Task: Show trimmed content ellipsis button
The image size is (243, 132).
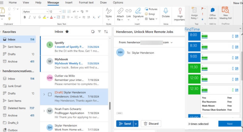Action: 119,113
